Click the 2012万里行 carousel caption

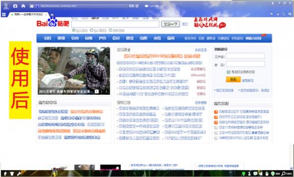coord(65,92)
